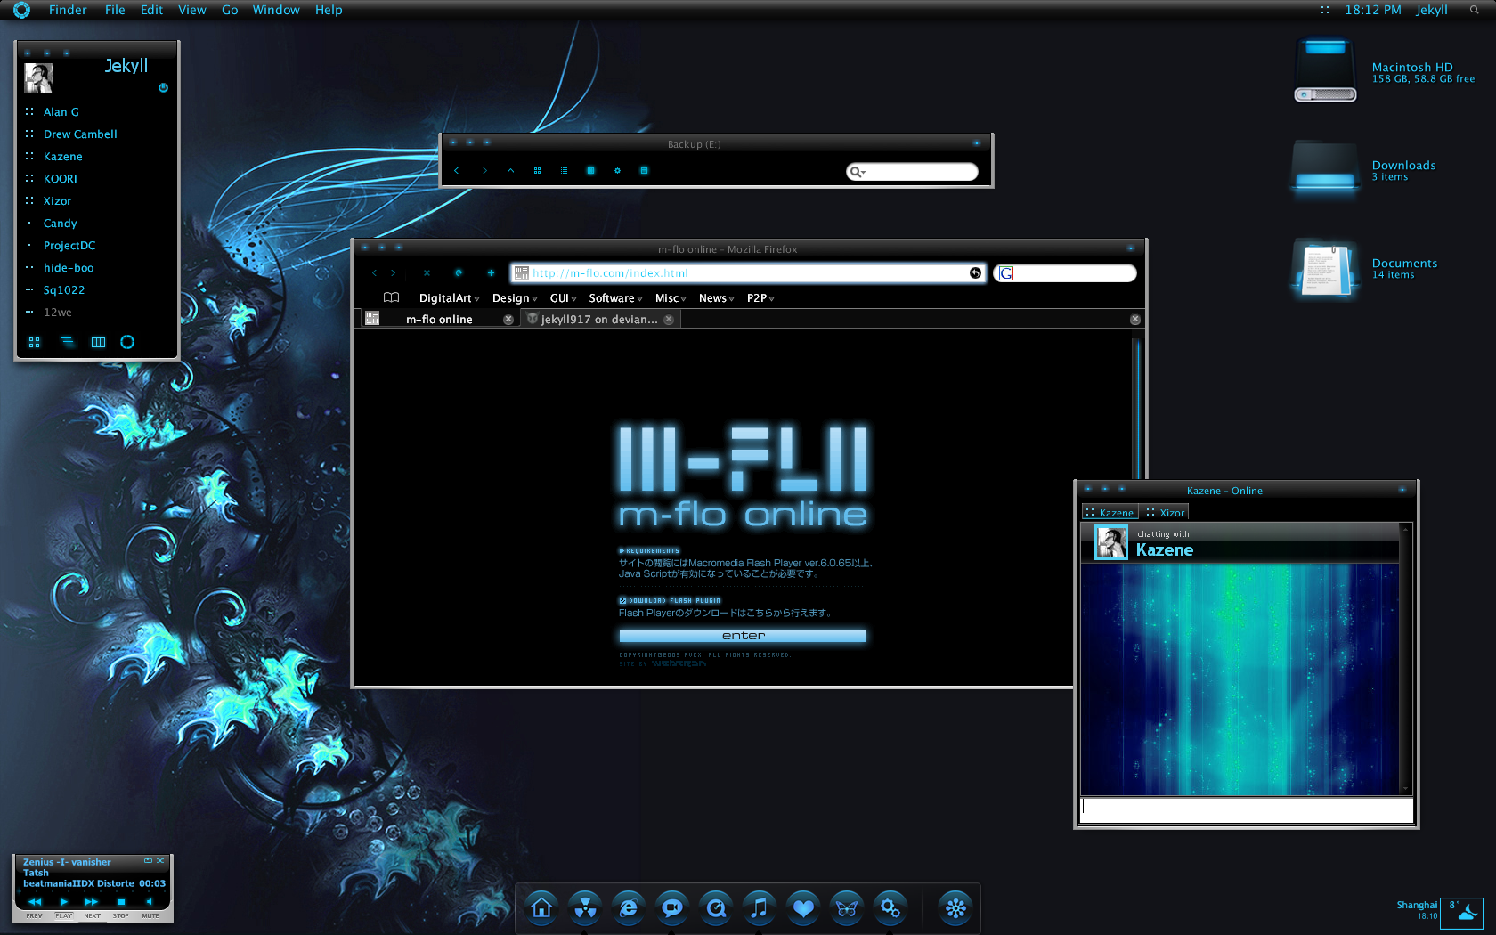Switch Backup (E:) window to list view
The height and width of the screenshot is (935, 1496).
click(564, 170)
